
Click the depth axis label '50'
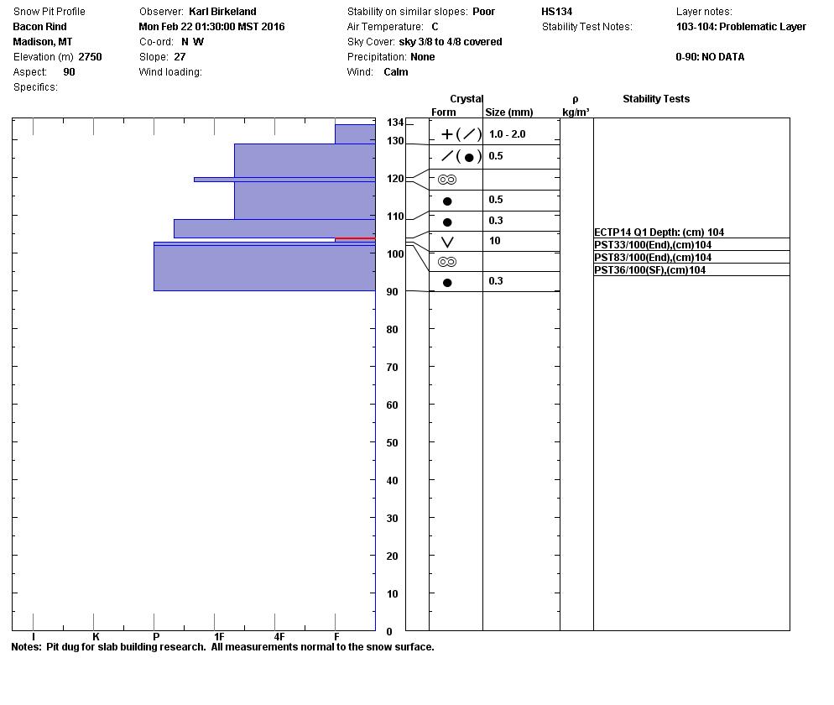[x=392, y=443]
